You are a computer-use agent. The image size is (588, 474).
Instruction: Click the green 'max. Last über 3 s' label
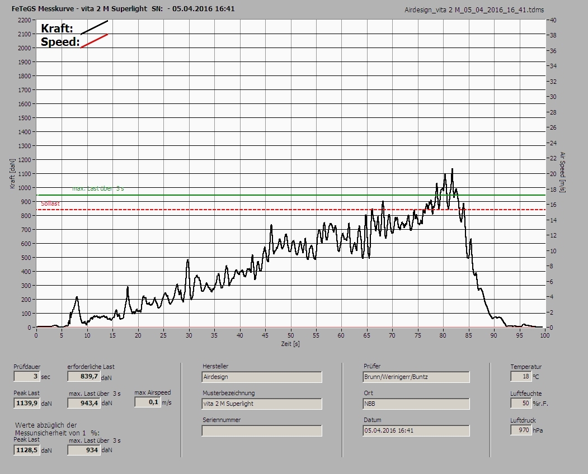coord(98,188)
